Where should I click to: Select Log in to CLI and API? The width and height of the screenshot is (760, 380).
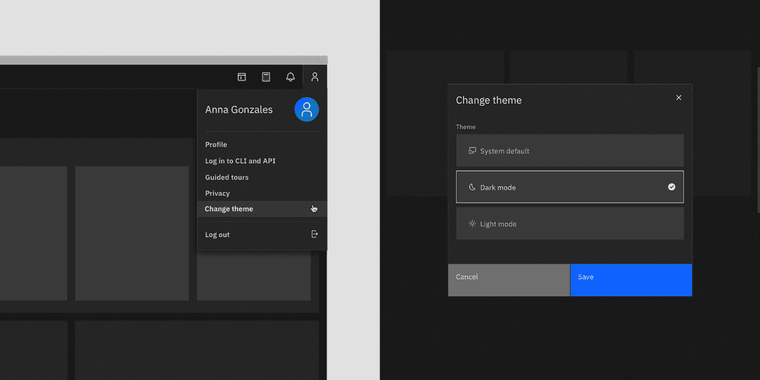point(238,160)
